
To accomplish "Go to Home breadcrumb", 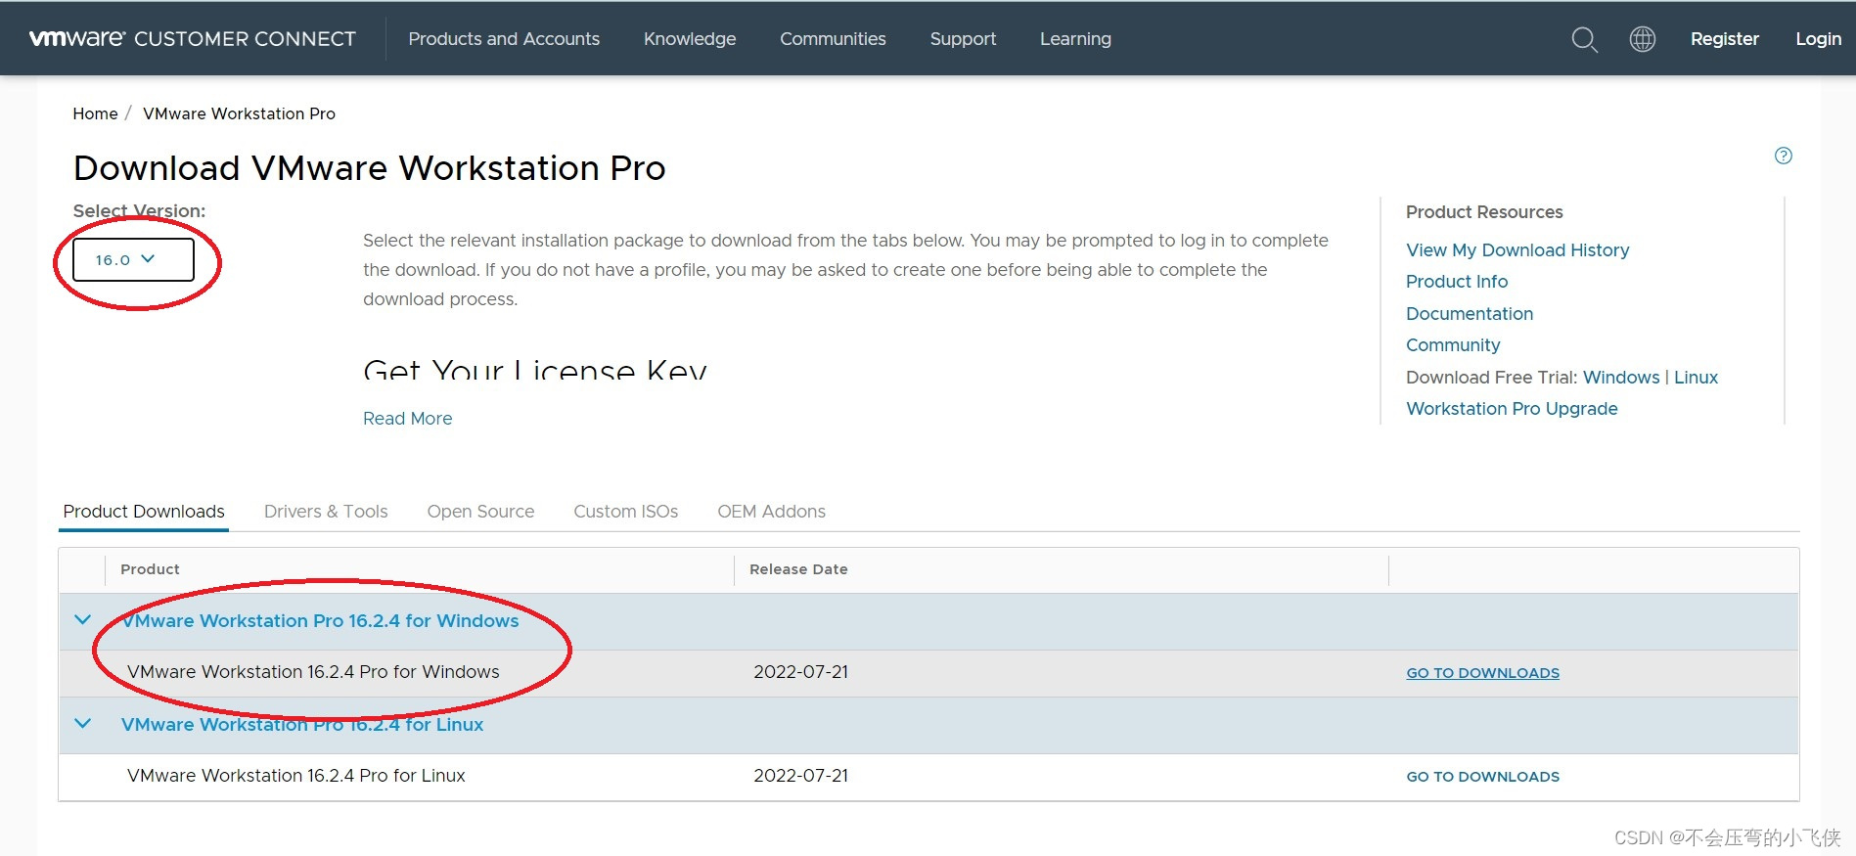I will 95,113.
